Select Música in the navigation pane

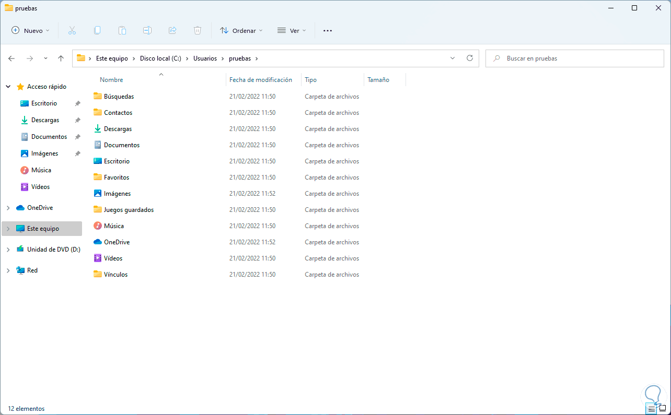(x=41, y=170)
